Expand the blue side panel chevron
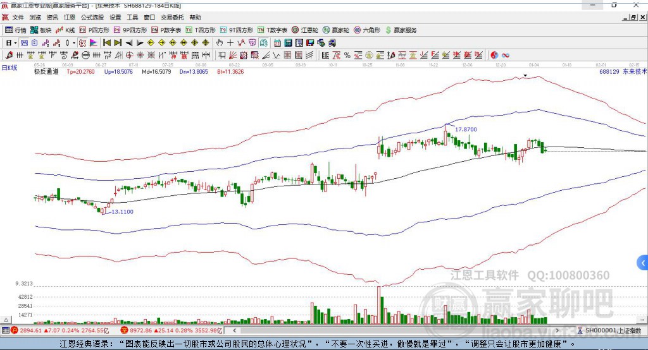Screen dimensions: 648x350 [643, 263]
